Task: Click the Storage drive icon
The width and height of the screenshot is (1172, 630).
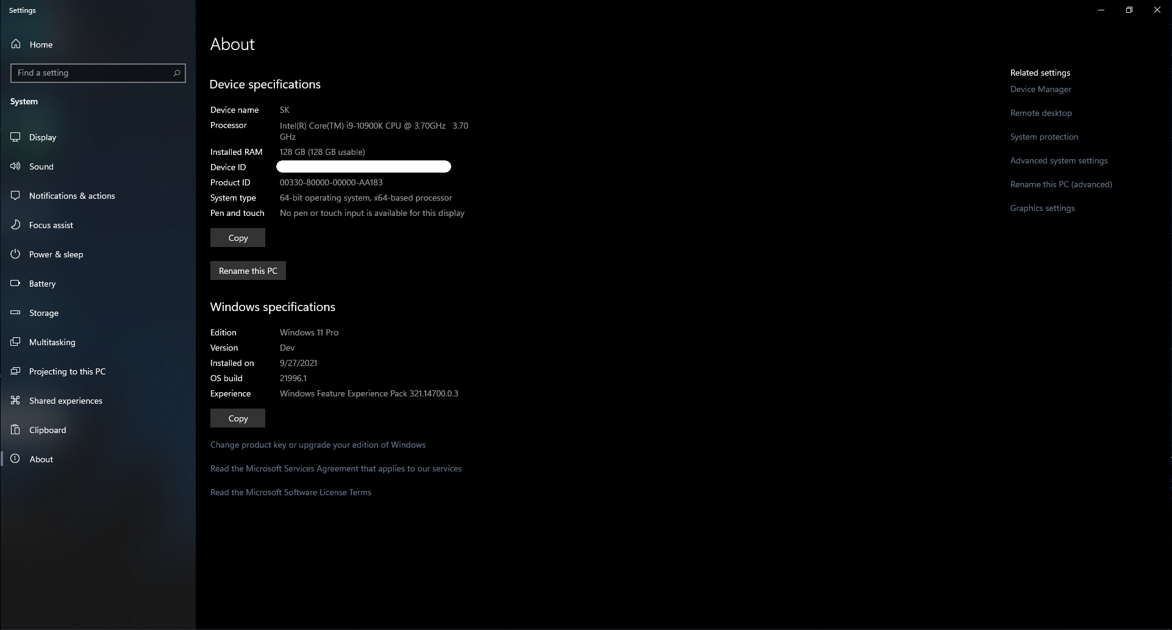Action: click(16, 313)
